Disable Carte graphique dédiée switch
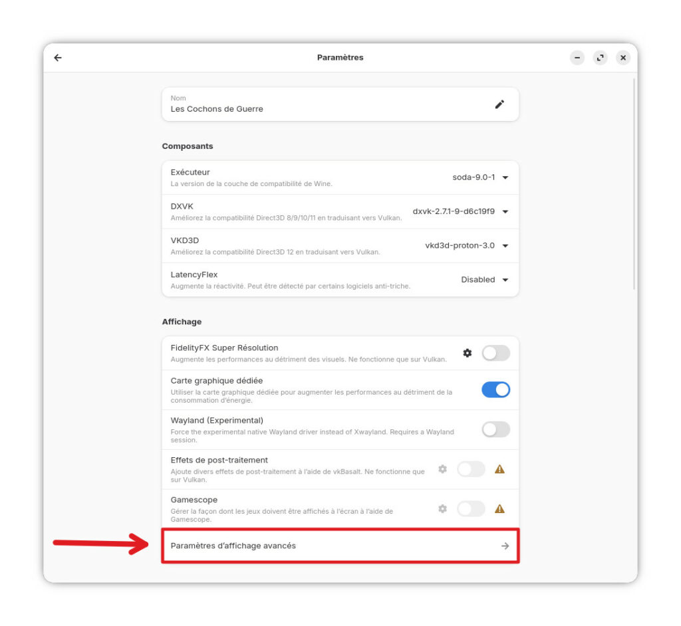Viewport: 681px width, 626px height. (x=495, y=390)
